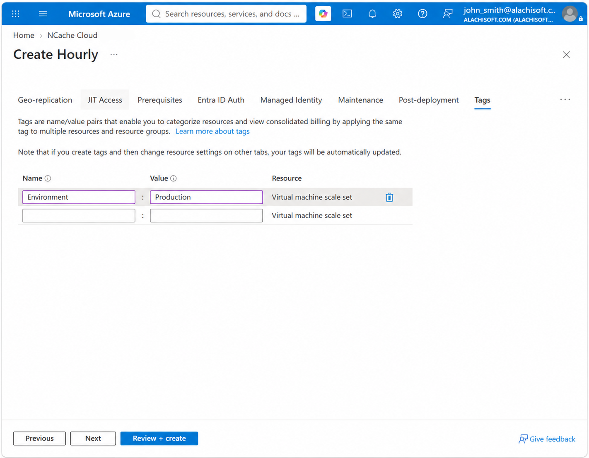Screen dimensions: 589x458
Task: Open the account menu avatar
Action: click(570, 14)
